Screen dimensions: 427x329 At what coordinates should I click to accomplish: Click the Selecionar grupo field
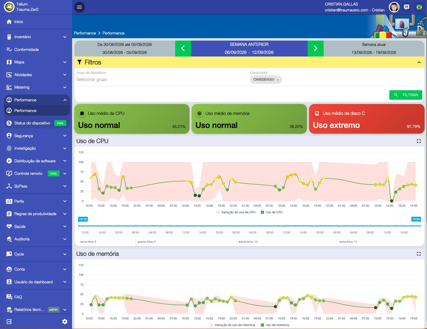click(x=162, y=80)
